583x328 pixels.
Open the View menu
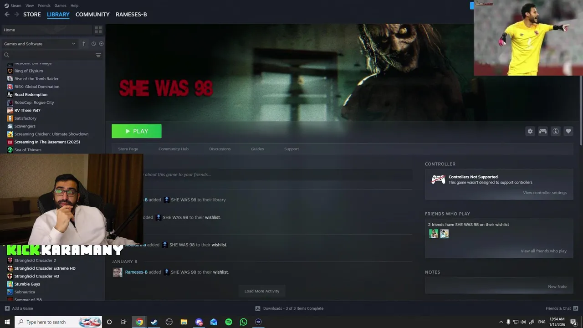30,5
